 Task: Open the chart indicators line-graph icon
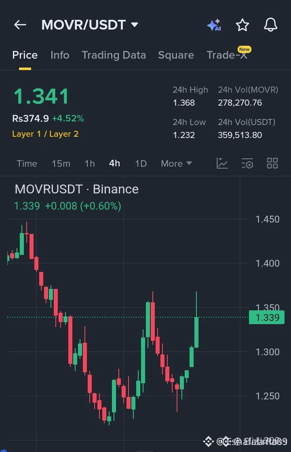(x=222, y=163)
